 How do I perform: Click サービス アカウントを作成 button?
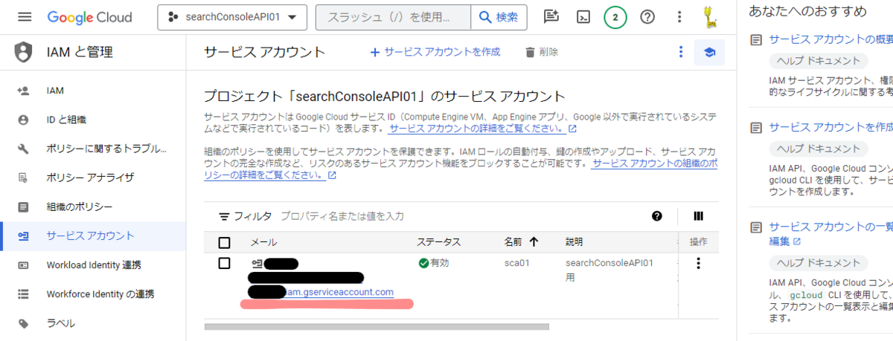(x=435, y=52)
